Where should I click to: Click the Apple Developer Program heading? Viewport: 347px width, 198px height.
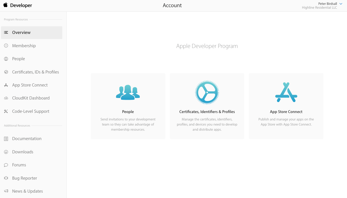tap(207, 46)
